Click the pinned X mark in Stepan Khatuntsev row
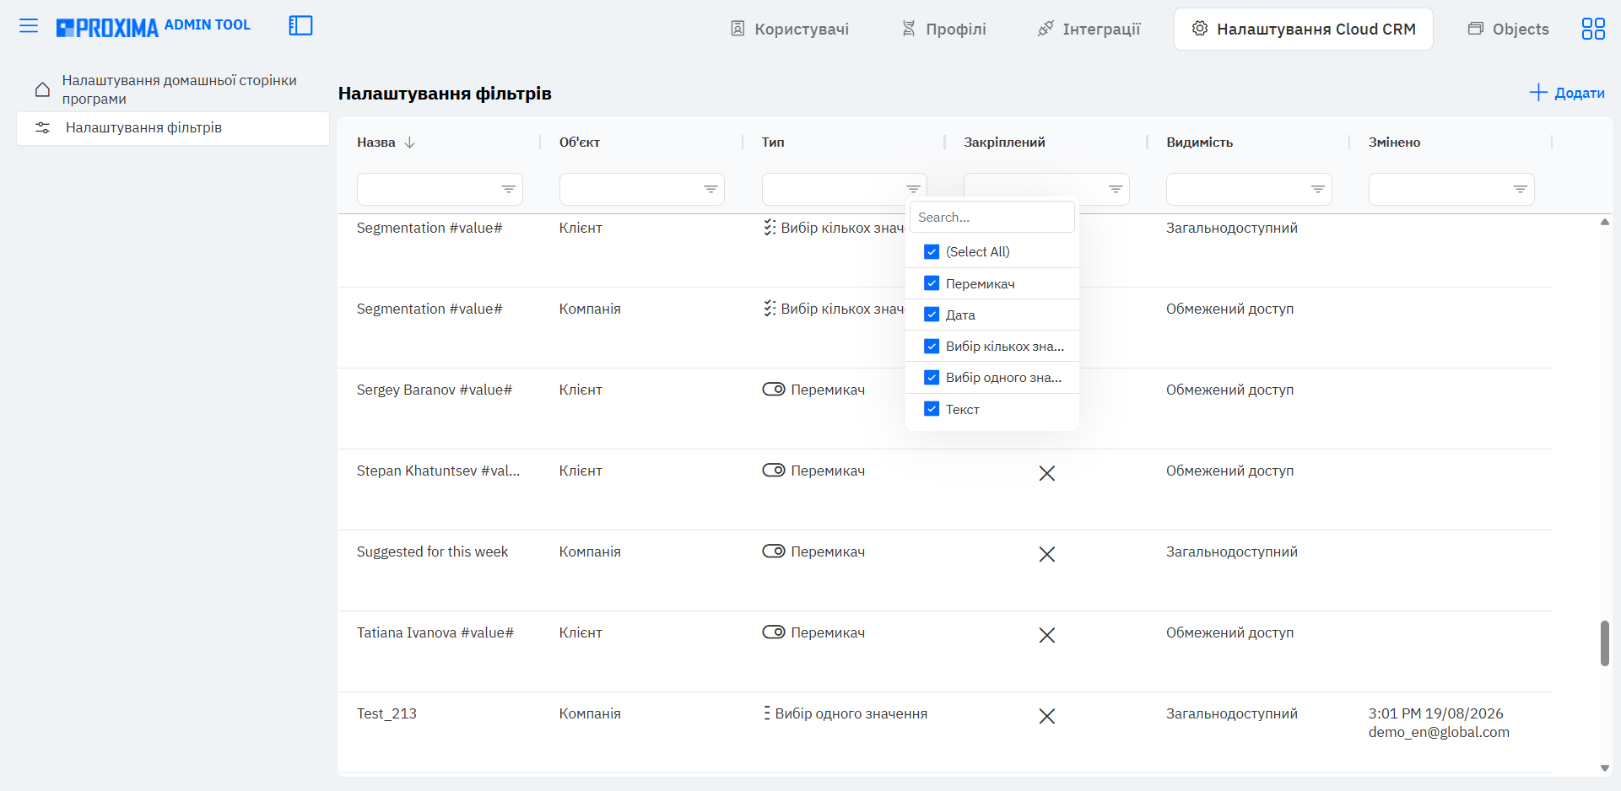 tap(1047, 474)
